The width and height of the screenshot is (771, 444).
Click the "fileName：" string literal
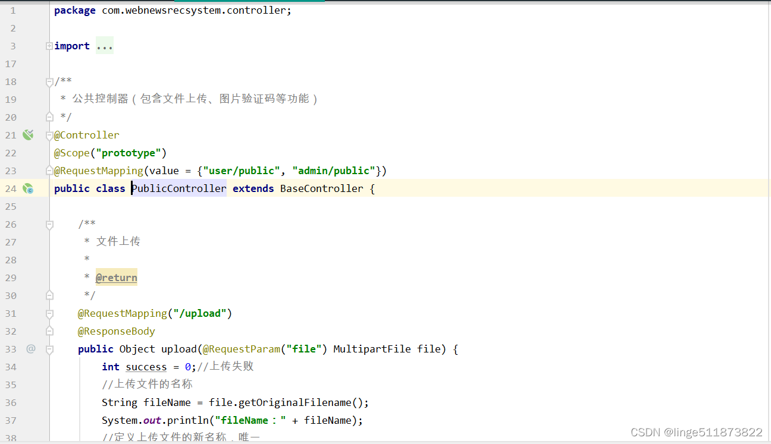click(x=250, y=420)
